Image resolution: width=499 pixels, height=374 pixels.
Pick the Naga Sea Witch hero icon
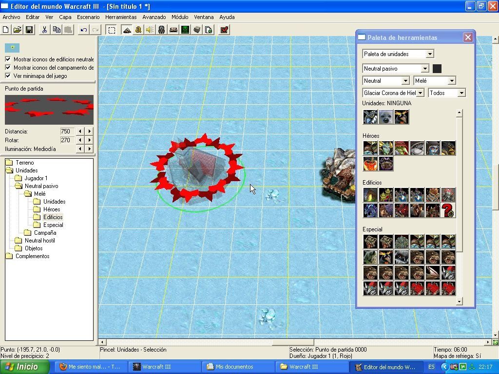[386, 148]
